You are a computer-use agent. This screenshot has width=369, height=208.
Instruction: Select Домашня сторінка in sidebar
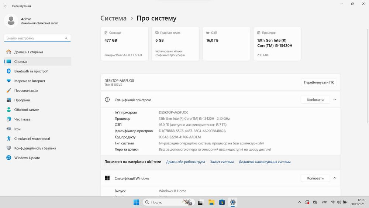pyautogui.click(x=28, y=52)
